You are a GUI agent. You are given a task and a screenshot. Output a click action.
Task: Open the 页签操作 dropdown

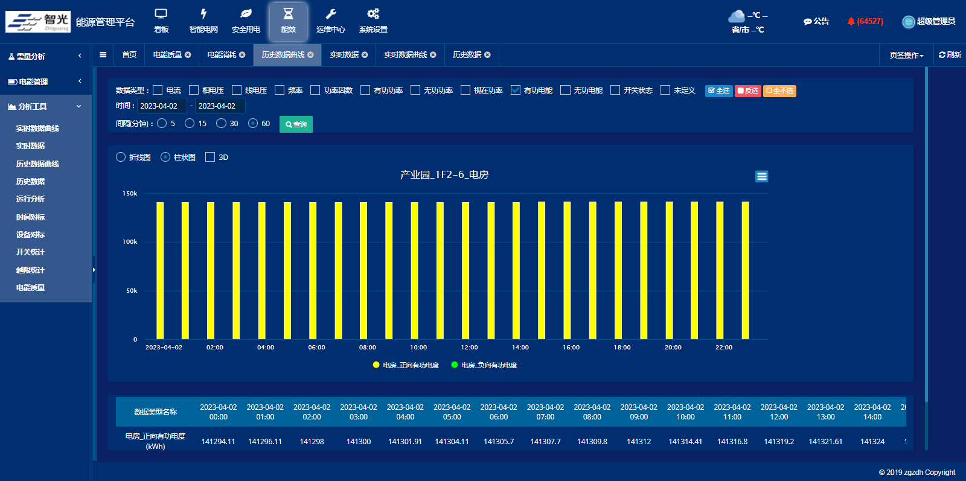[906, 56]
